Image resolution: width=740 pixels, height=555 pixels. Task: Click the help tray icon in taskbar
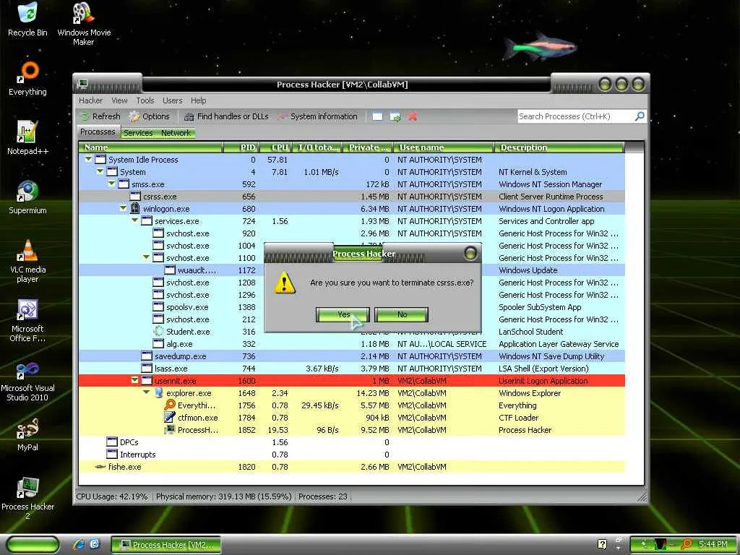(x=602, y=544)
